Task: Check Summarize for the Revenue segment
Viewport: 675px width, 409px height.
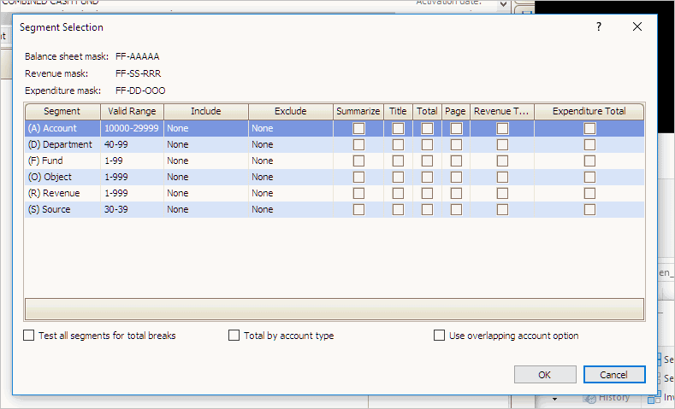Action: tap(358, 193)
